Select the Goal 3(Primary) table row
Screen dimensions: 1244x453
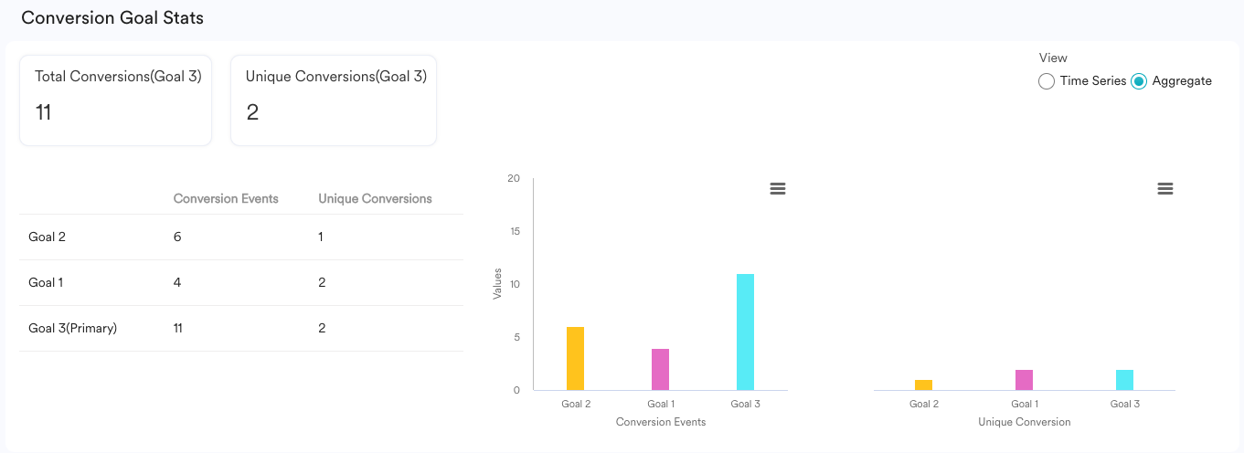(240, 328)
